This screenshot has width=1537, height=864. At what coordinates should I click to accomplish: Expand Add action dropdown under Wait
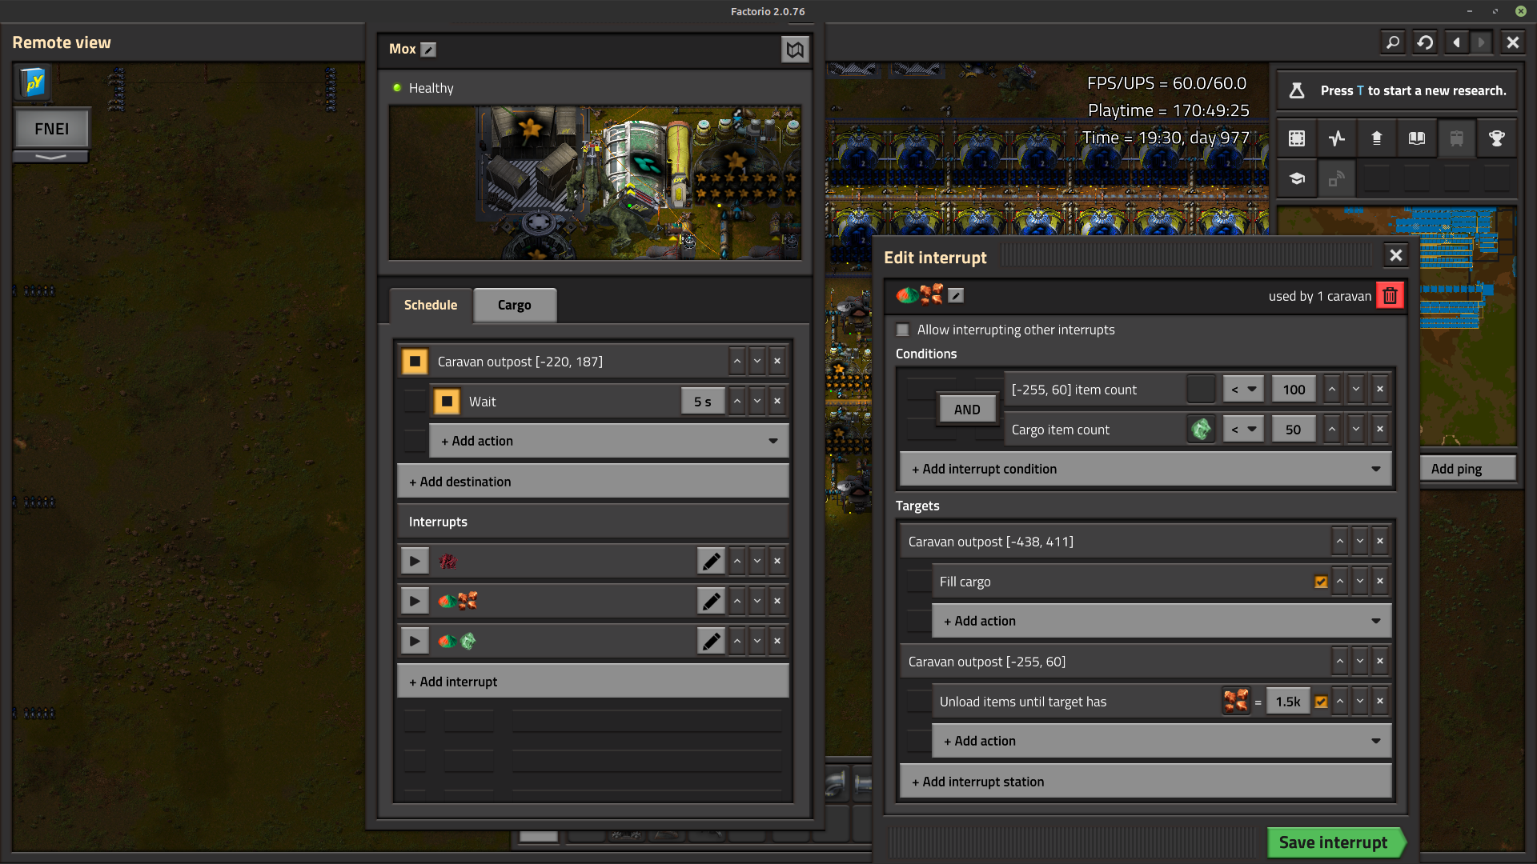[608, 441]
